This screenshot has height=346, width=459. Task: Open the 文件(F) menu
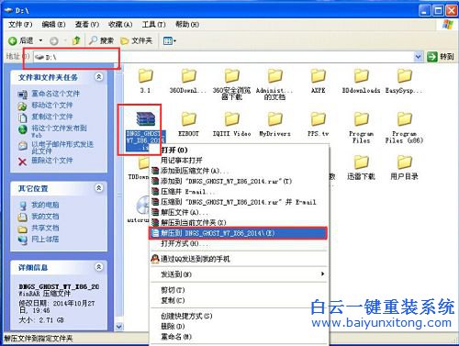pos(20,24)
